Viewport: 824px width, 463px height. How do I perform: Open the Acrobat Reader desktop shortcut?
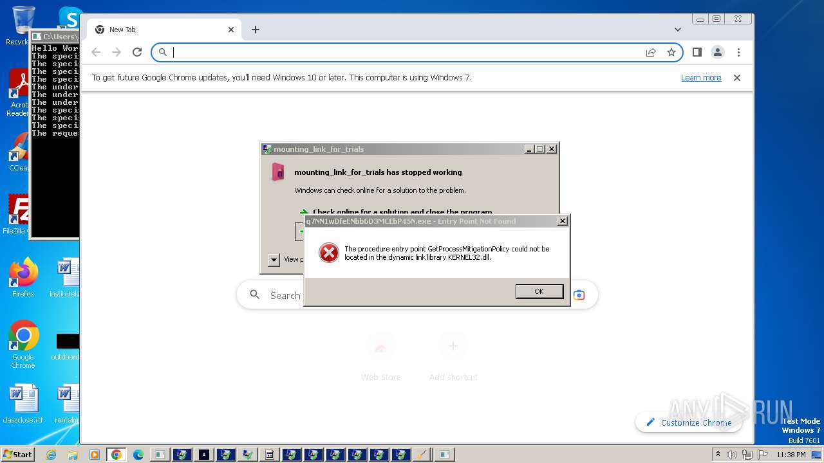pos(18,93)
